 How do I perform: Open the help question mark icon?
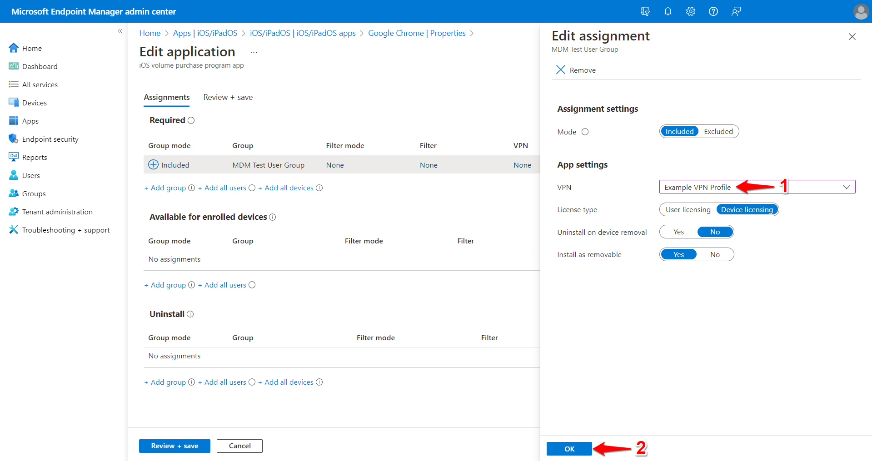713,11
